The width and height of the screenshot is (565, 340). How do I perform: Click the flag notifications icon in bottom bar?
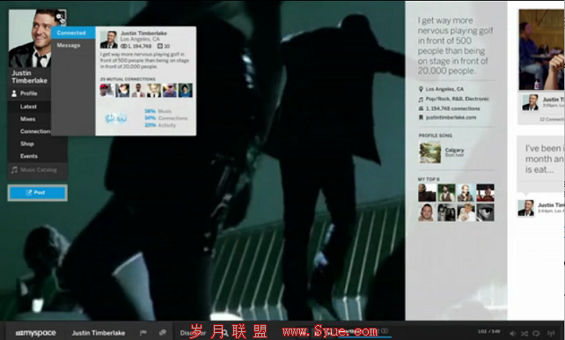coord(143,332)
